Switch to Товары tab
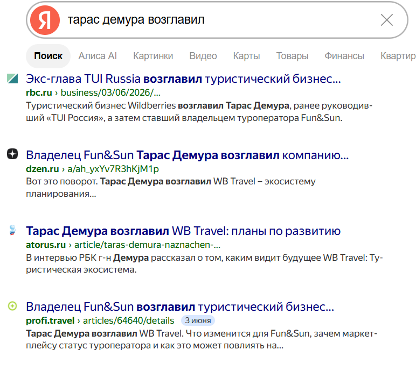Image resolution: width=416 pixels, height=371 pixels. click(x=292, y=56)
